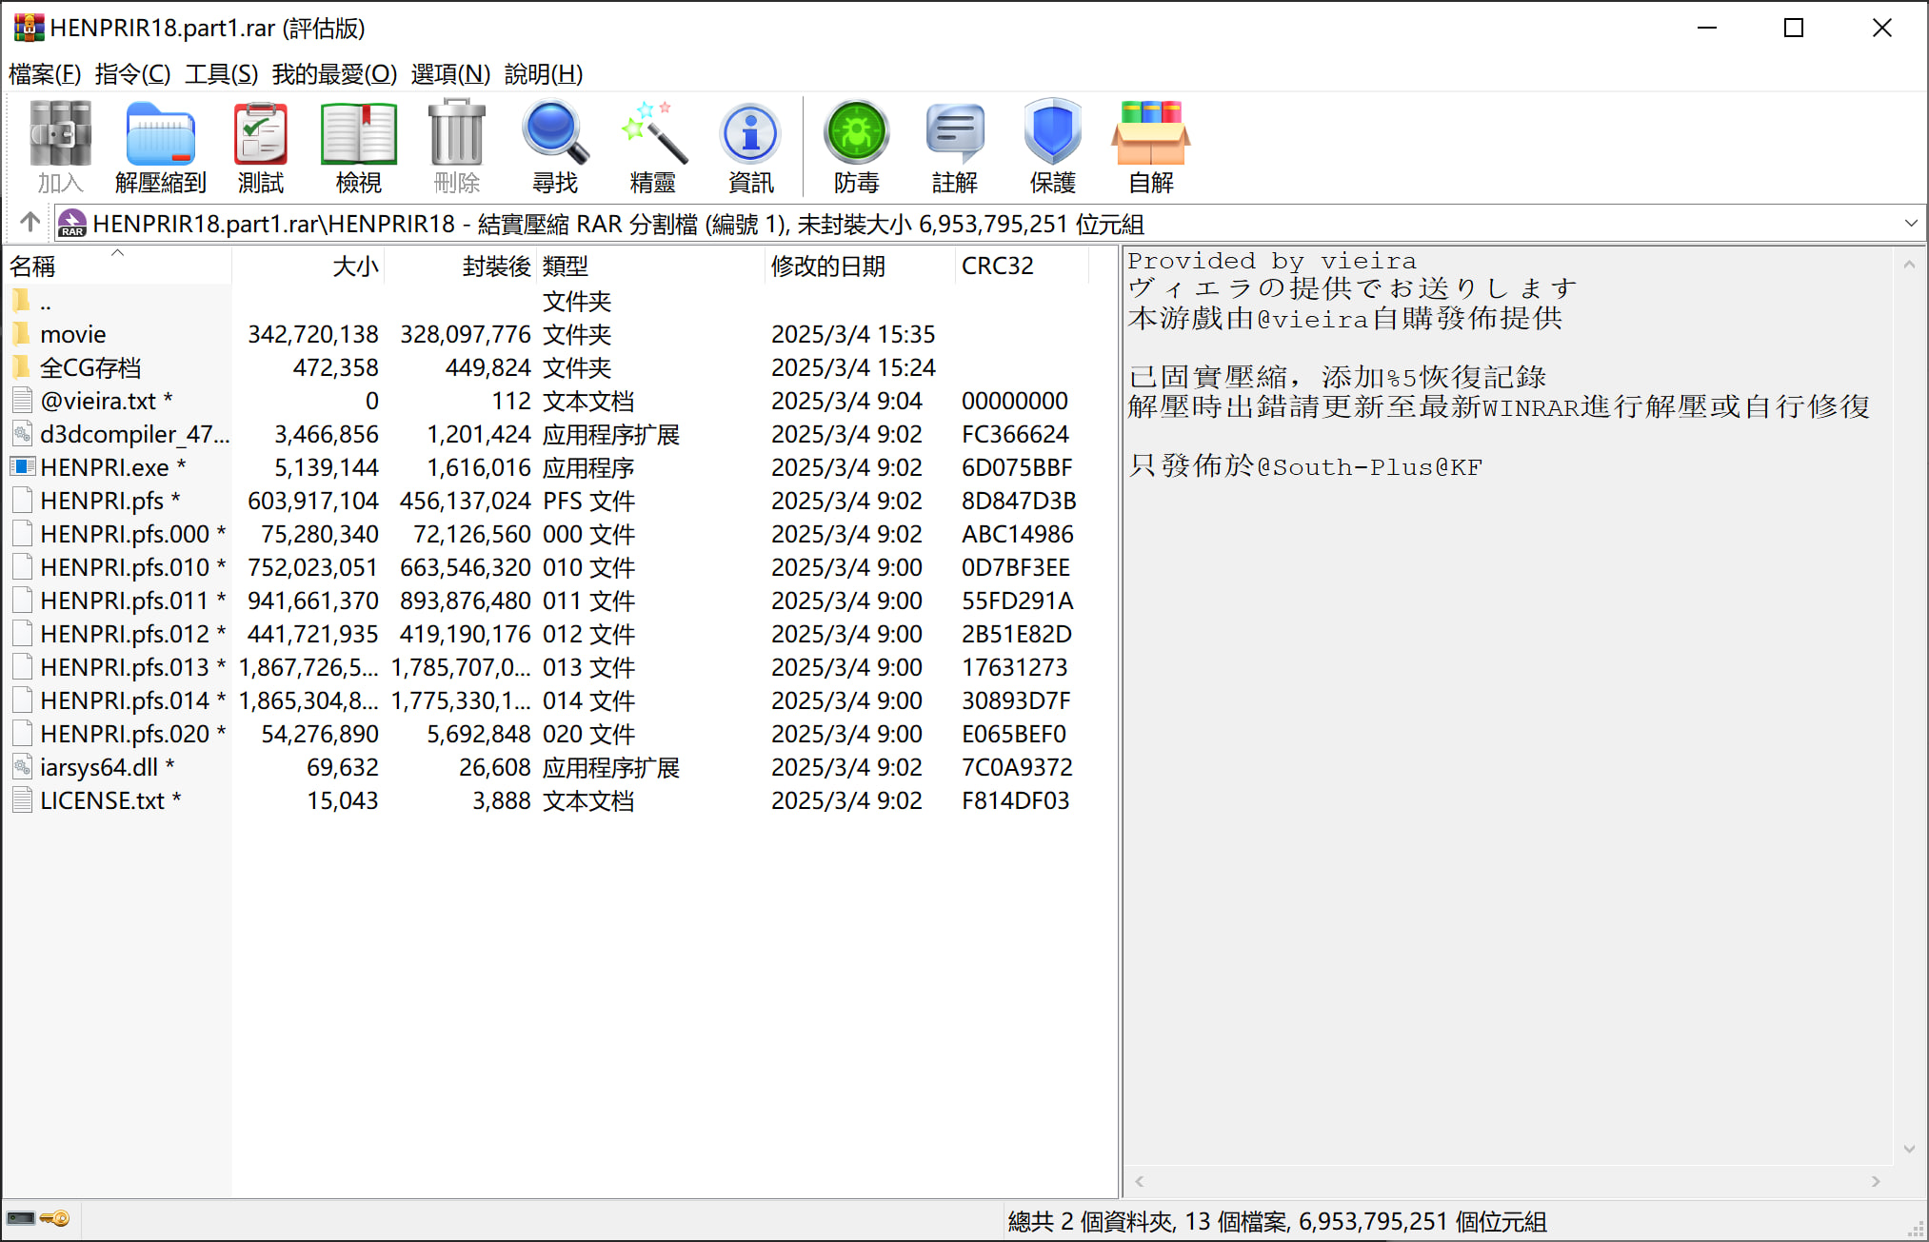The width and height of the screenshot is (1929, 1242).
Task: Open the Find files tool (尋找)
Action: [x=554, y=148]
